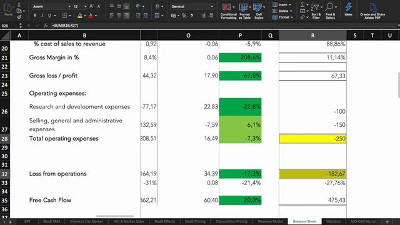Align text right
The height and width of the screenshot is (225, 400).
(126, 16)
